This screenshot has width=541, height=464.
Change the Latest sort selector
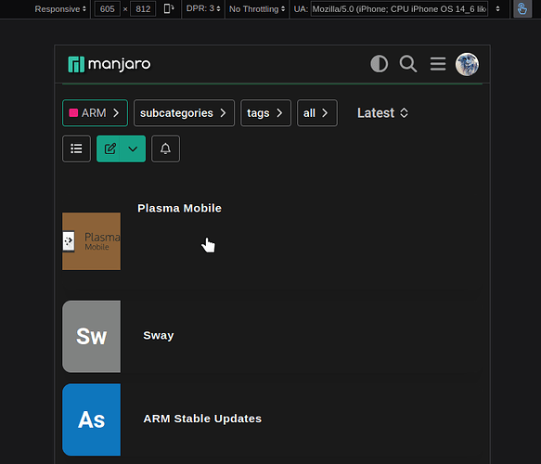pyautogui.click(x=382, y=113)
